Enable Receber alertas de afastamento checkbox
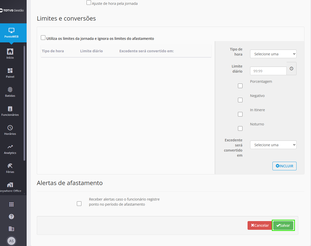The width and height of the screenshot is (311, 246). click(x=79, y=204)
